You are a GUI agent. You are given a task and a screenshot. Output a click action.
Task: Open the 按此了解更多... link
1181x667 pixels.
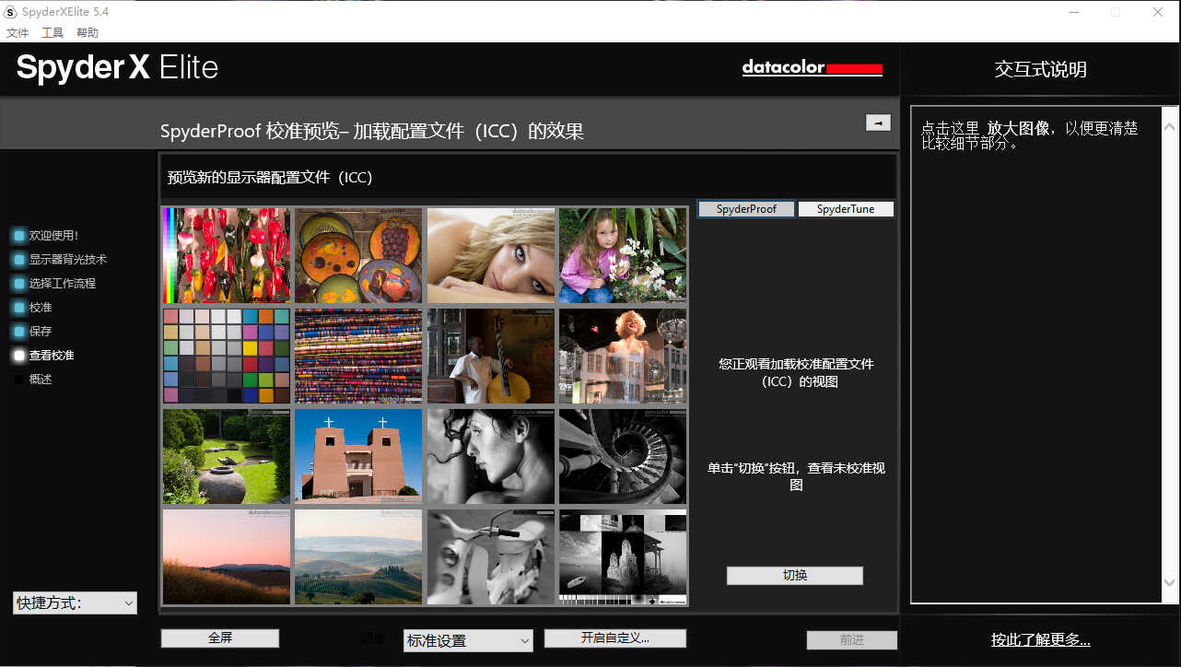(1041, 640)
